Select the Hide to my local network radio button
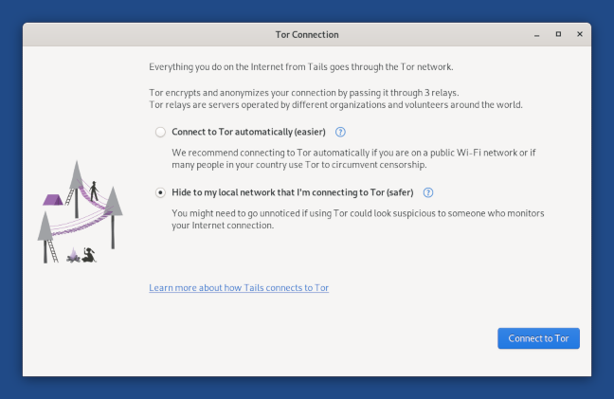Image resolution: width=614 pixels, height=399 pixels. pyautogui.click(x=160, y=192)
